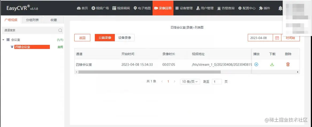312x127 pixels.
Task: Click the scrollbar right arrow
Action: point(298,72)
